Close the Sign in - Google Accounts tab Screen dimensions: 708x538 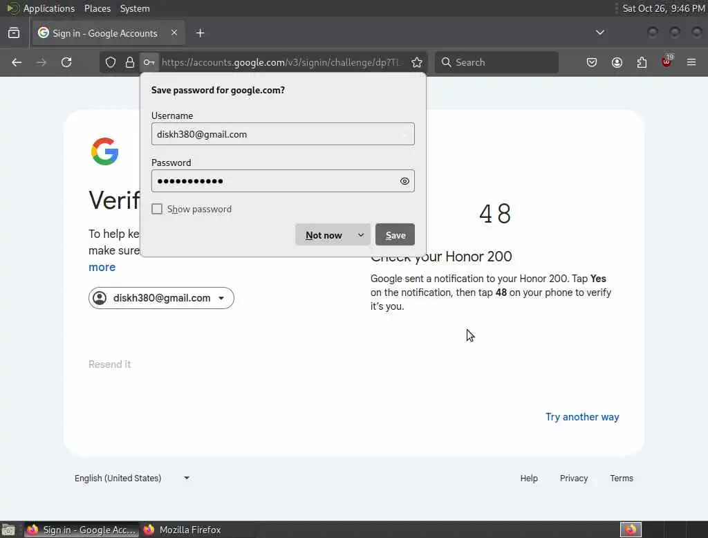point(174,33)
